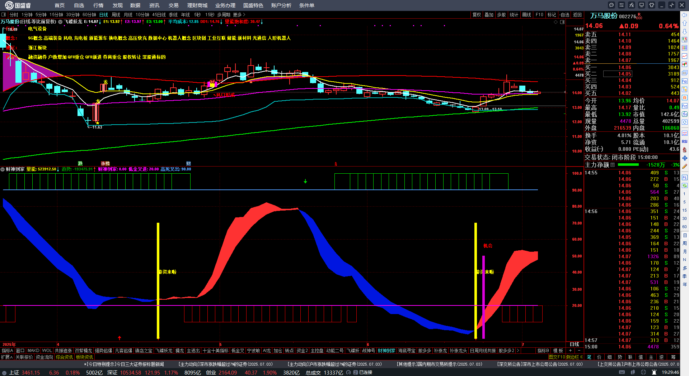Click the 沪市涨跌幅超过7%的证券 news ticker
The width and height of the screenshot is (689, 376).
tap(334, 364)
